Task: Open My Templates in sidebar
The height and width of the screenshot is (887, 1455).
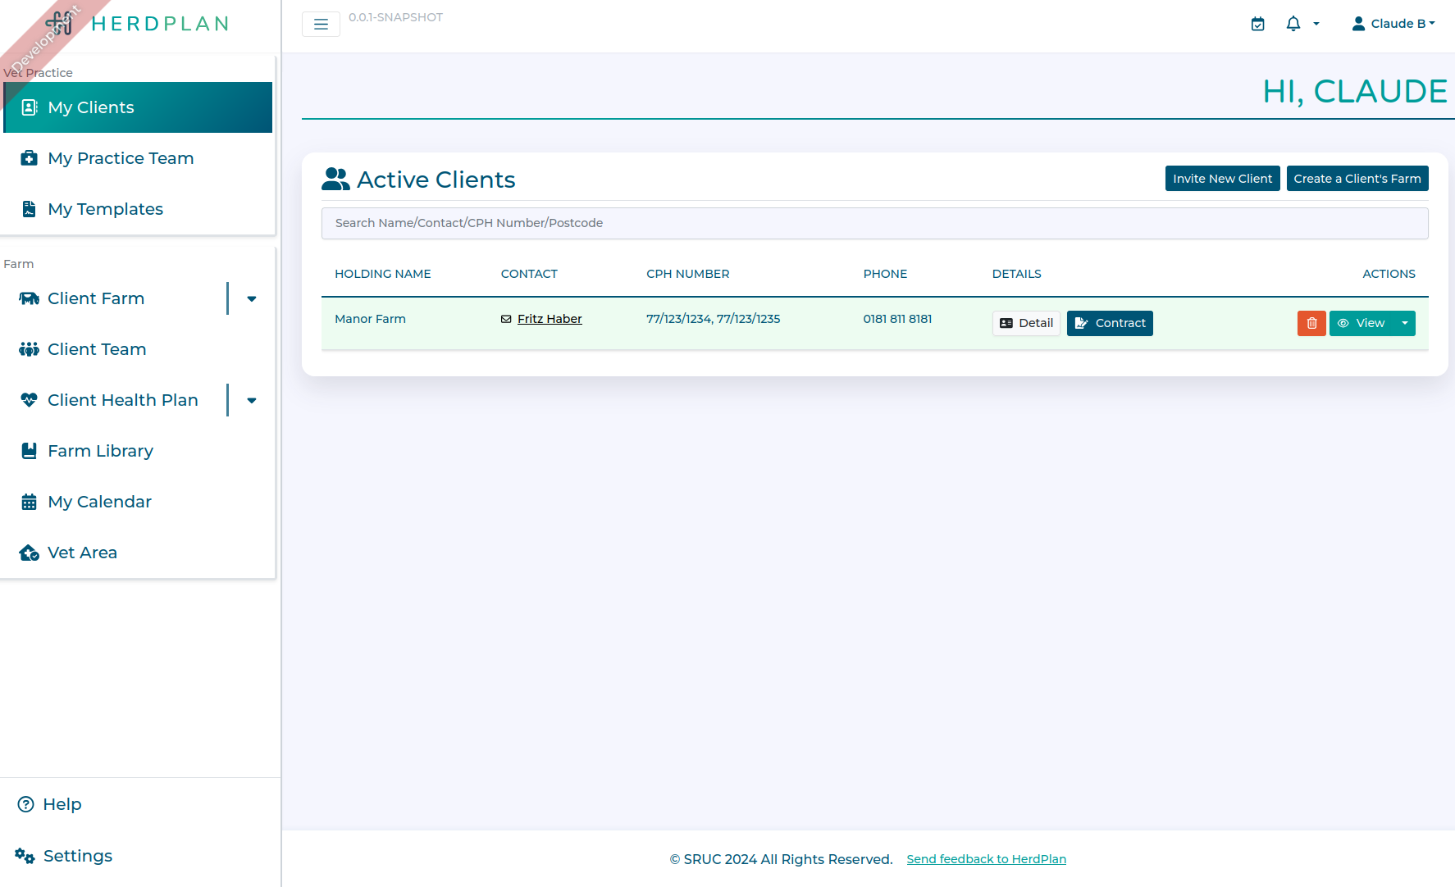Action: coord(105,209)
